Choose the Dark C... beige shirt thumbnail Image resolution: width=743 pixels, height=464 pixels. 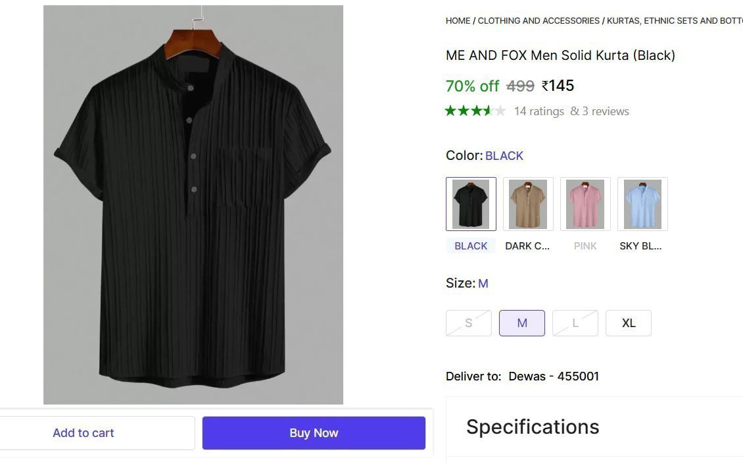[528, 204]
